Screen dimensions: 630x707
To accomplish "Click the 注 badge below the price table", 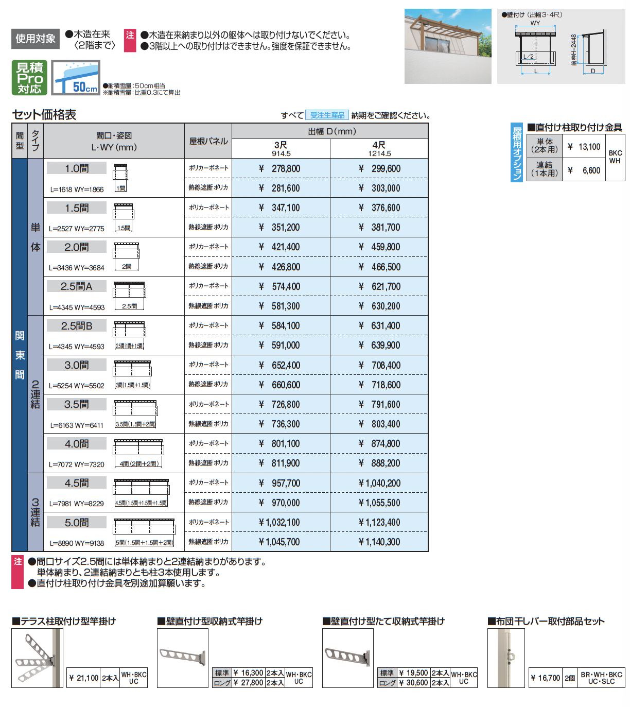I will (x=18, y=572).
